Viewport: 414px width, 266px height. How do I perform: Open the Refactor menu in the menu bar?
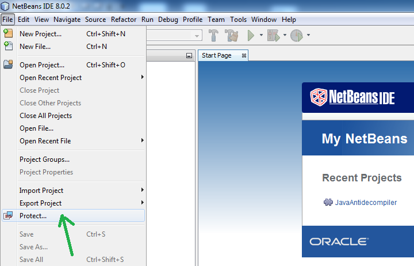pyautogui.click(x=124, y=20)
